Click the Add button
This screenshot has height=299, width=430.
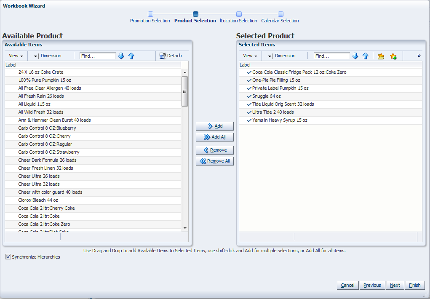(x=215, y=126)
